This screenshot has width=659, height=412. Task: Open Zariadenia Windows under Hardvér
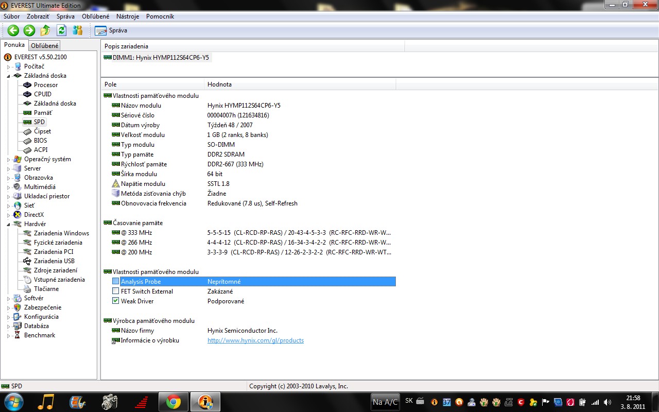61,233
